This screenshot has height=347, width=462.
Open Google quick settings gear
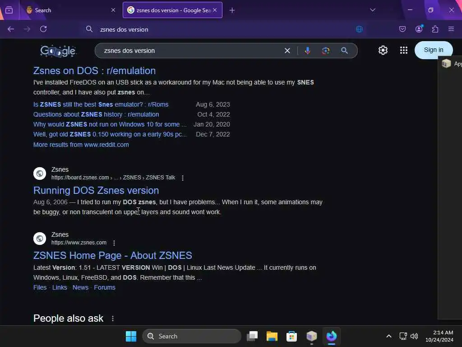coord(383,50)
